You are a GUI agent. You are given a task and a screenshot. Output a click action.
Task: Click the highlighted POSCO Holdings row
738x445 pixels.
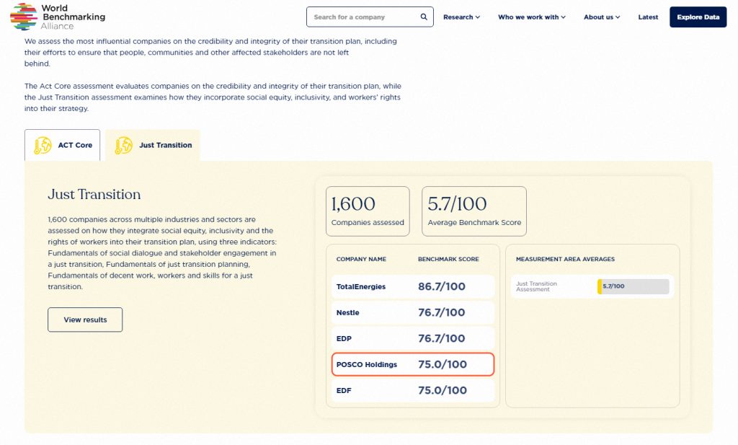(x=412, y=364)
